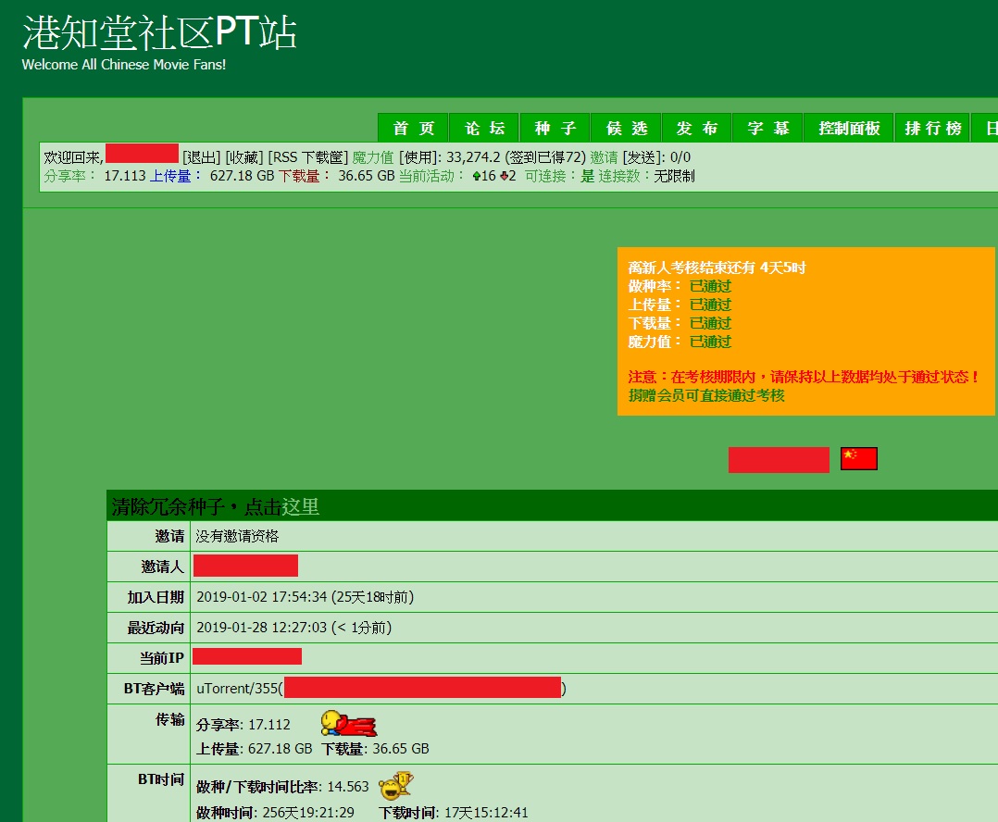The width and height of the screenshot is (998, 822).
Task: Click the 当前IP row label
Action: (162, 658)
